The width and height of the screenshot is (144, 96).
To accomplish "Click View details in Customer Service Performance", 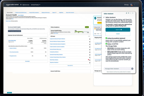I will click(27, 61).
